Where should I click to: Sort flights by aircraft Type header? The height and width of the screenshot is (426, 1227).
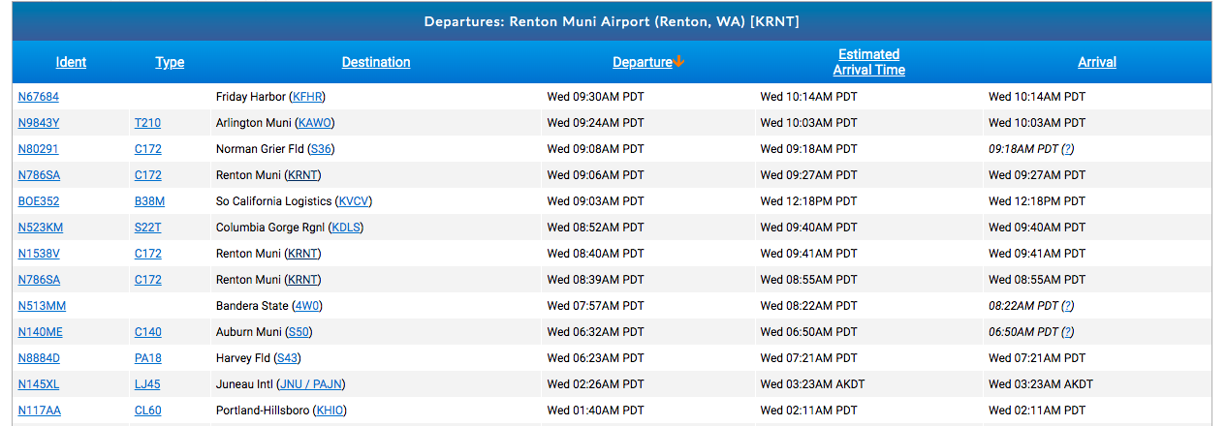170,62
